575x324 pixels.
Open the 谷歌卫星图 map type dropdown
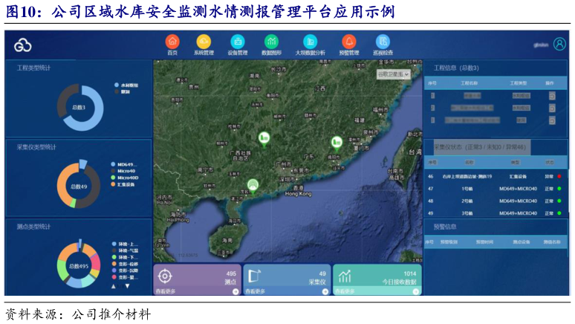pyautogui.click(x=393, y=74)
